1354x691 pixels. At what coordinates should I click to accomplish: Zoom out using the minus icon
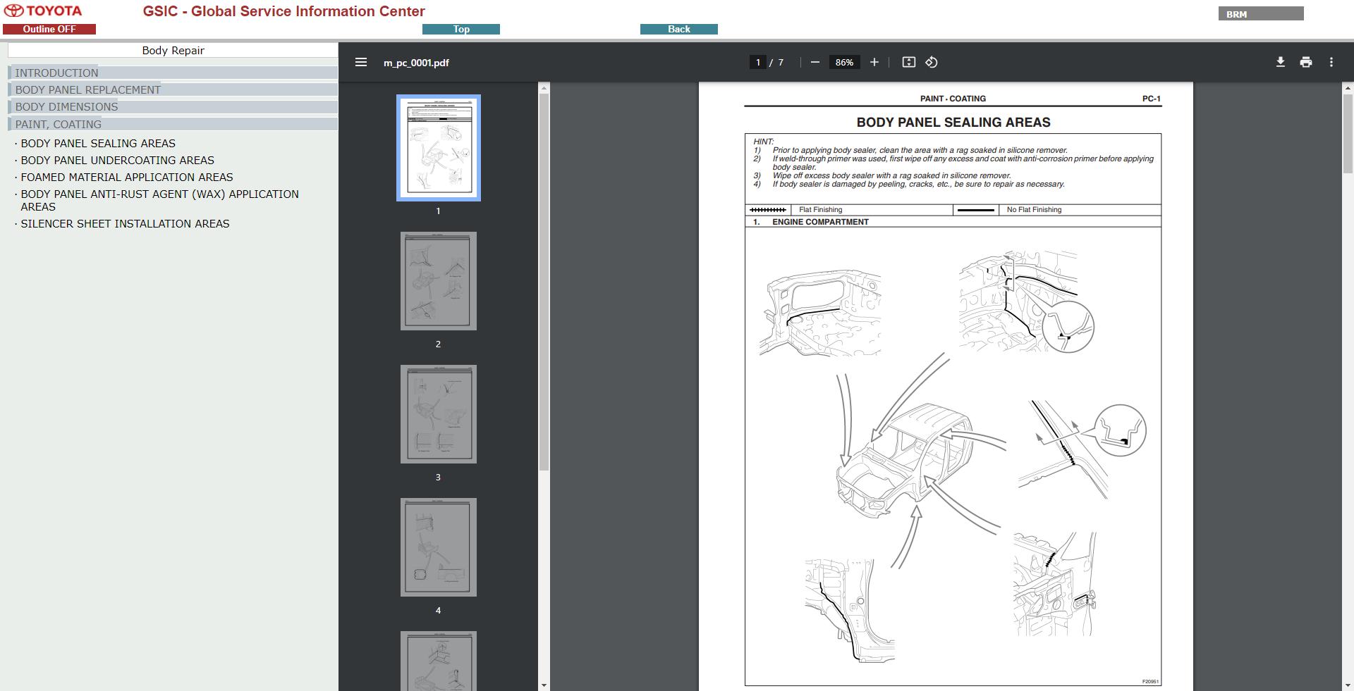815,62
